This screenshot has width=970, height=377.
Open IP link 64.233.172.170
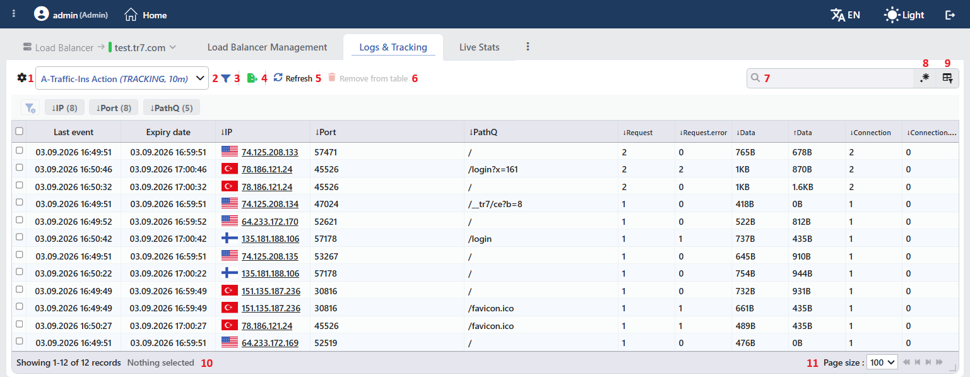tap(270, 222)
